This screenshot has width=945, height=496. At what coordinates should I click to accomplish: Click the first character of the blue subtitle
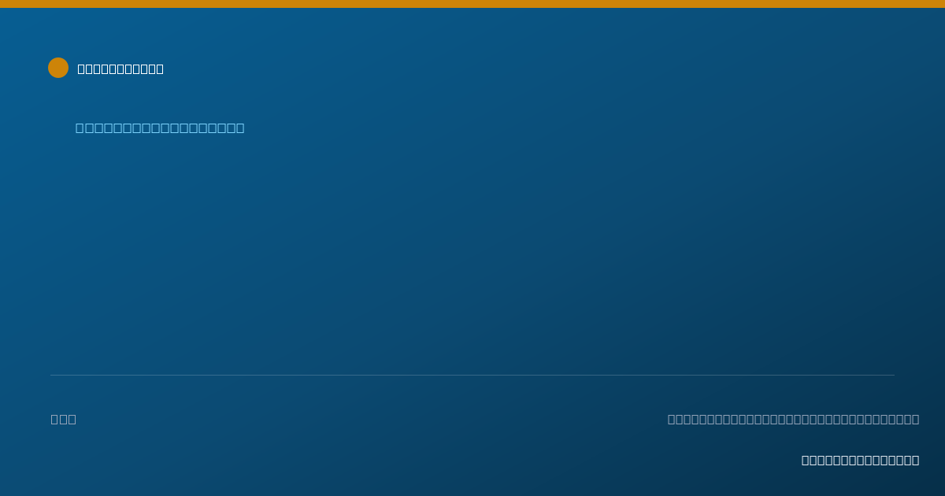pyautogui.click(x=80, y=128)
